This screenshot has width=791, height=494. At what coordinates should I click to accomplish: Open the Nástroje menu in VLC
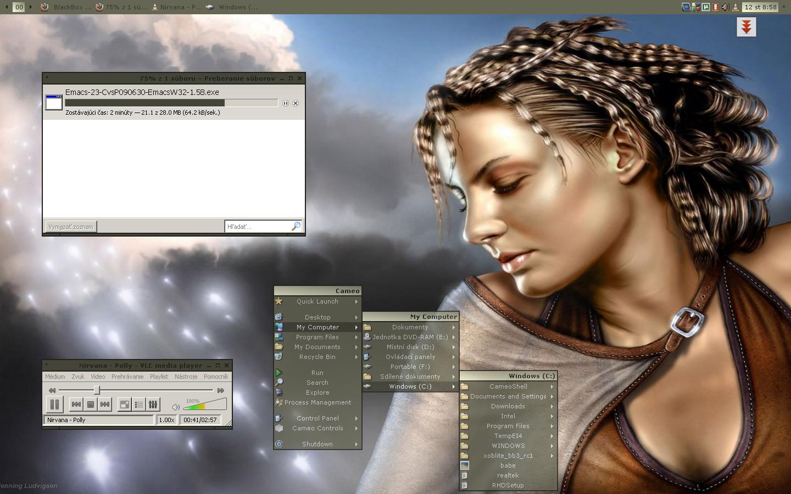point(186,377)
